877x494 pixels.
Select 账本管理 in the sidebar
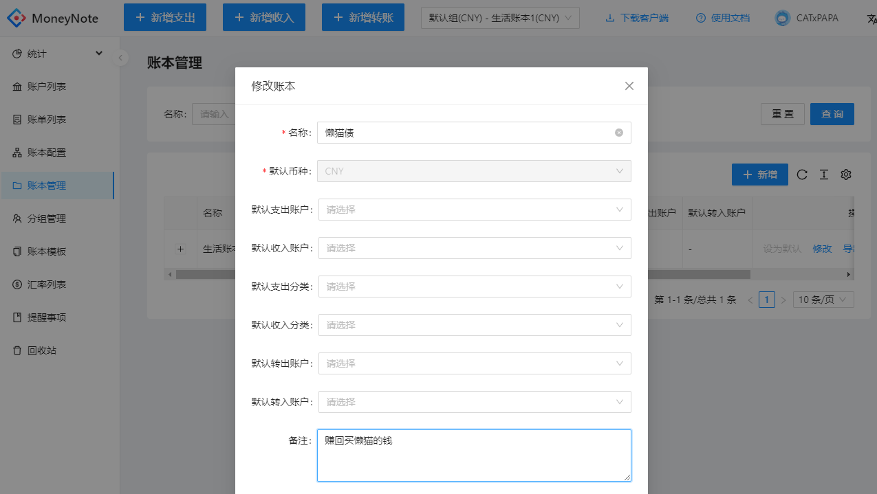57,186
